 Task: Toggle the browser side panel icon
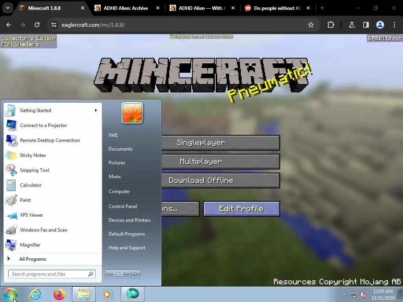(x=366, y=25)
